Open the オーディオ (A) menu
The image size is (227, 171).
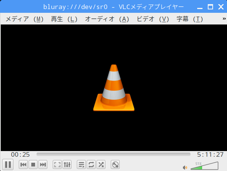coord(107,19)
